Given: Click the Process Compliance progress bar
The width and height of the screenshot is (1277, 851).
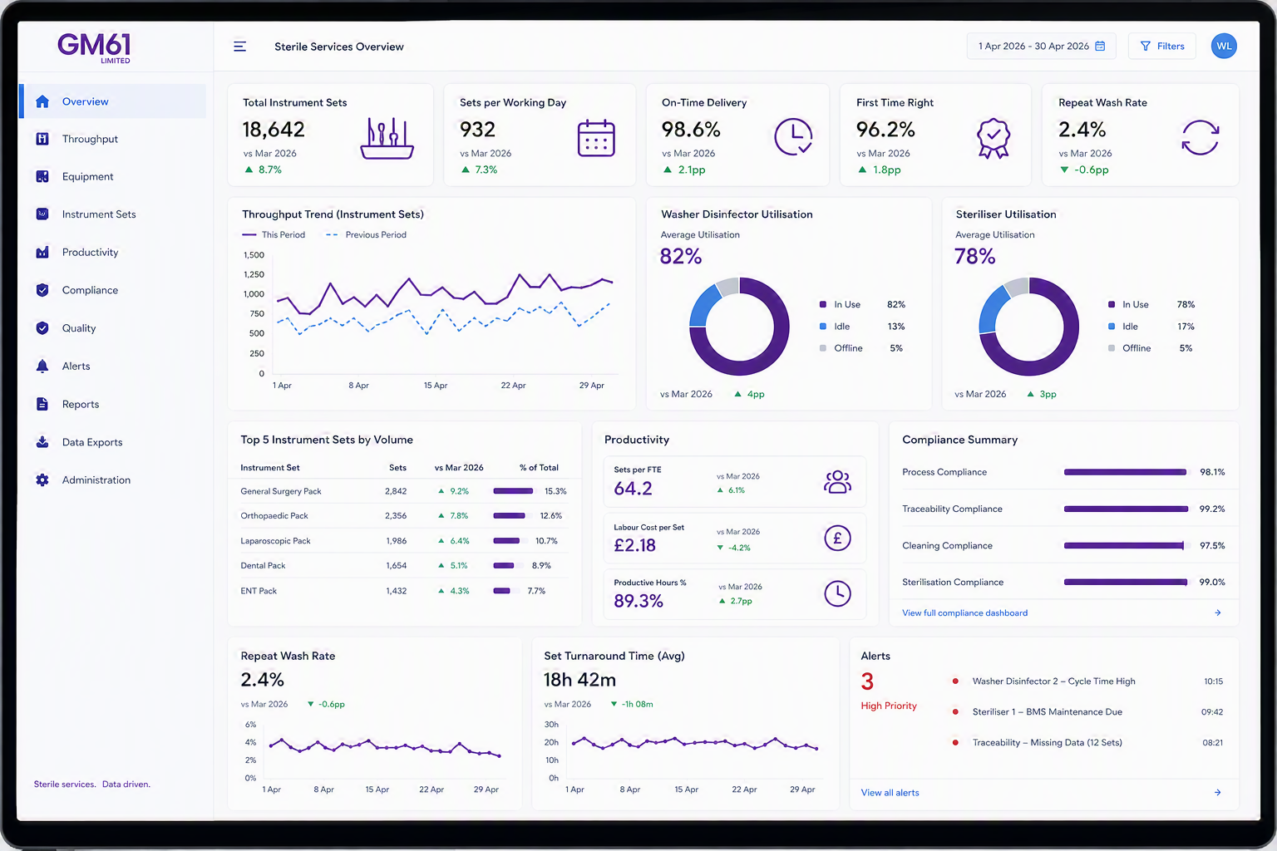Looking at the screenshot, I should click(1126, 472).
